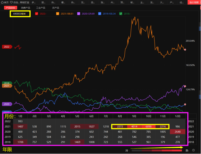Viewport: 201px width, 154px height.
Task: Toggle the purple 2020:129.69 series checkbox
Action: (79, 14)
